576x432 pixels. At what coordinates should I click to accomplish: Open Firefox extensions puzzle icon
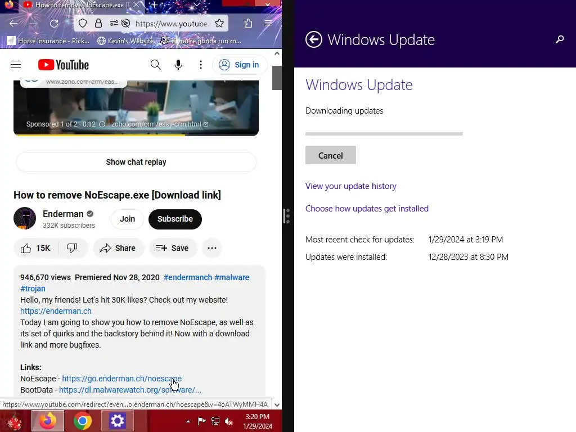(x=248, y=24)
